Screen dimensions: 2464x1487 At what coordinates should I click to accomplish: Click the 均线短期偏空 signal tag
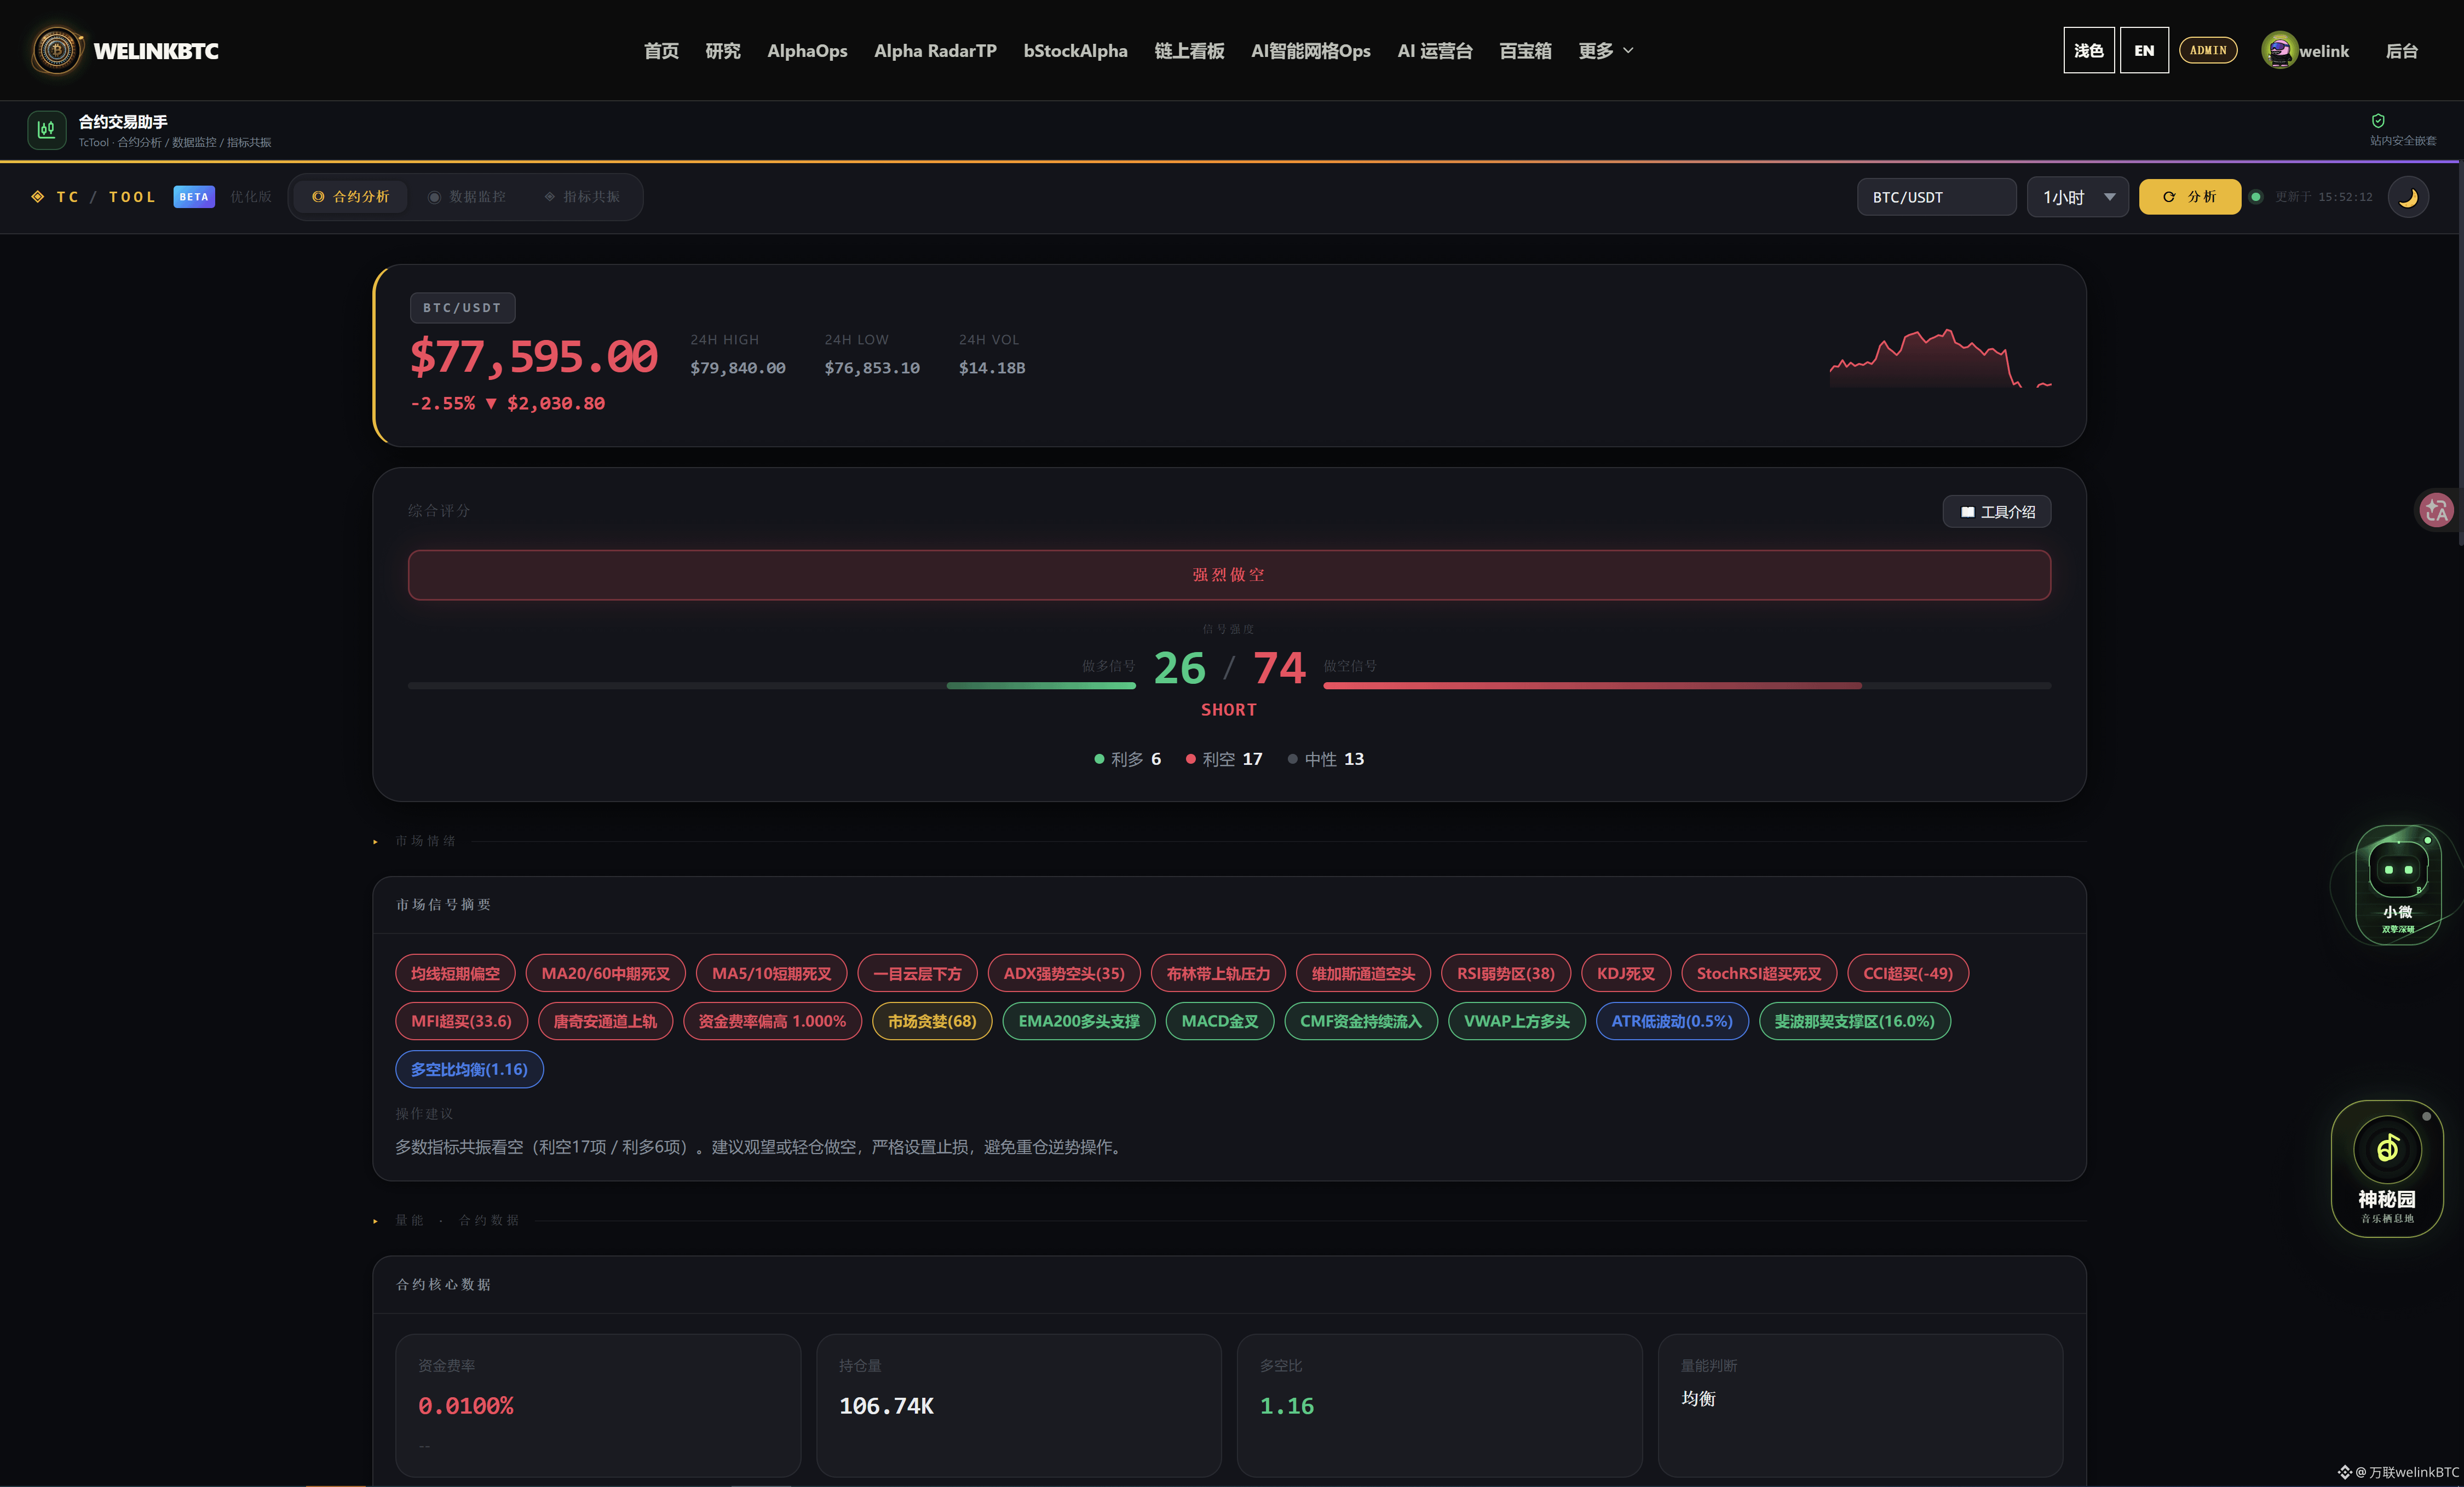coord(455,973)
